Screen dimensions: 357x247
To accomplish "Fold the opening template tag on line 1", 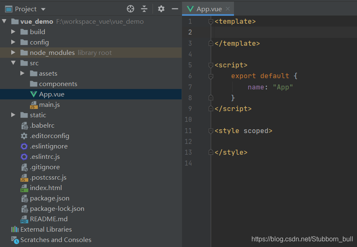I will click(211, 22).
